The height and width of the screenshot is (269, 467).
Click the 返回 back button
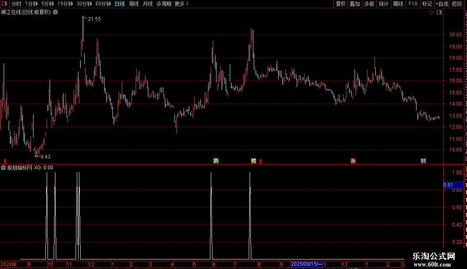tap(456, 4)
